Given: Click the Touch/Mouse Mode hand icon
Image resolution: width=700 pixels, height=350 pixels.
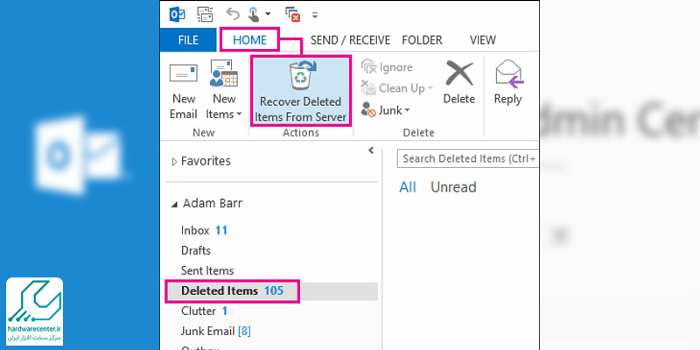Looking at the screenshot, I should [x=254, y=14].
